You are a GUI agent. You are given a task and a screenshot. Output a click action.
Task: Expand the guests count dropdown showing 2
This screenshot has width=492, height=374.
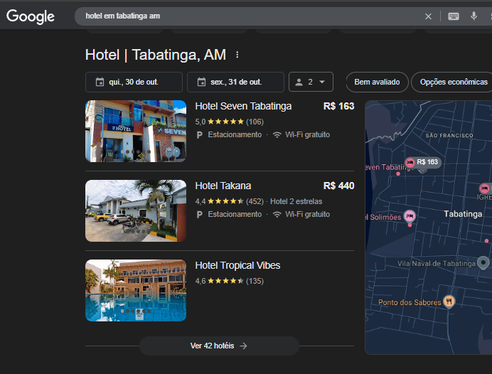(x=311, y=82)
